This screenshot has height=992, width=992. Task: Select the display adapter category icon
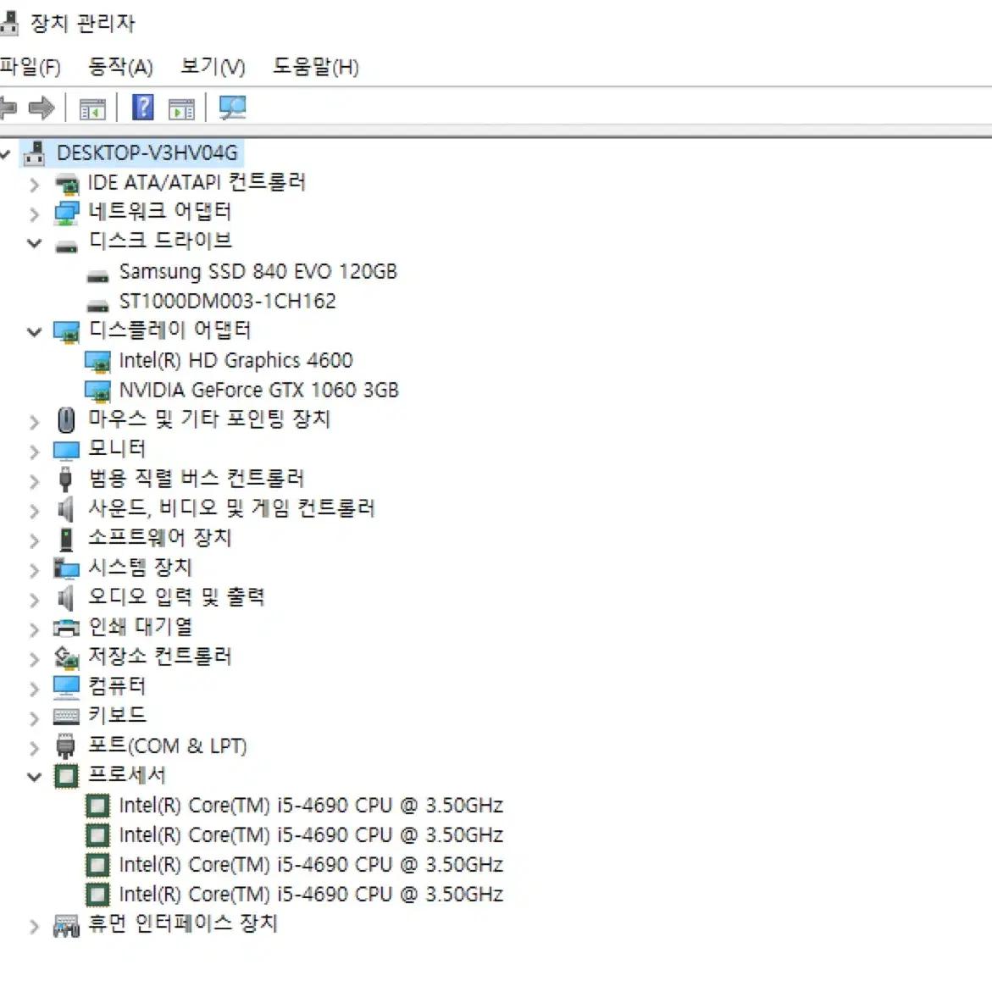click(66, 332)
